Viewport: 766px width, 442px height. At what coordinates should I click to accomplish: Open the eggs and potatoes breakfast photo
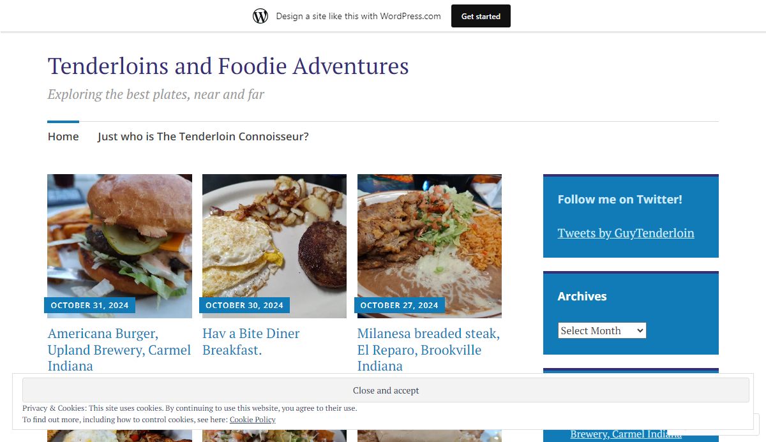(x=274, y=236)
